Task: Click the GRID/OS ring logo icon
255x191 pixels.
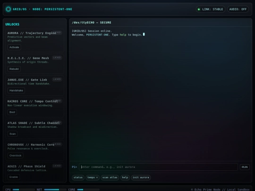Action: point(8,9)
